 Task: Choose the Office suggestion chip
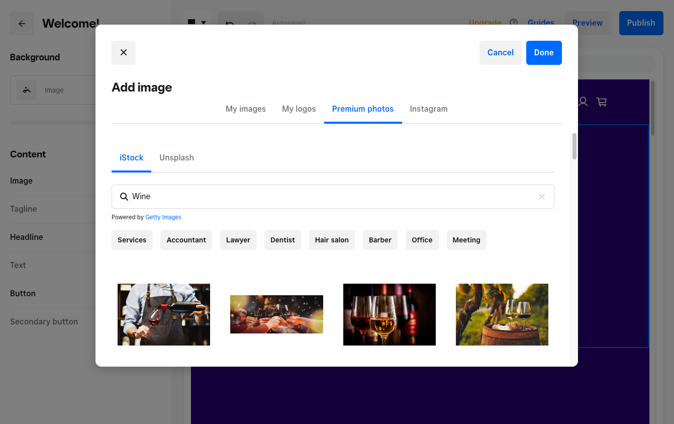point(422,240)
